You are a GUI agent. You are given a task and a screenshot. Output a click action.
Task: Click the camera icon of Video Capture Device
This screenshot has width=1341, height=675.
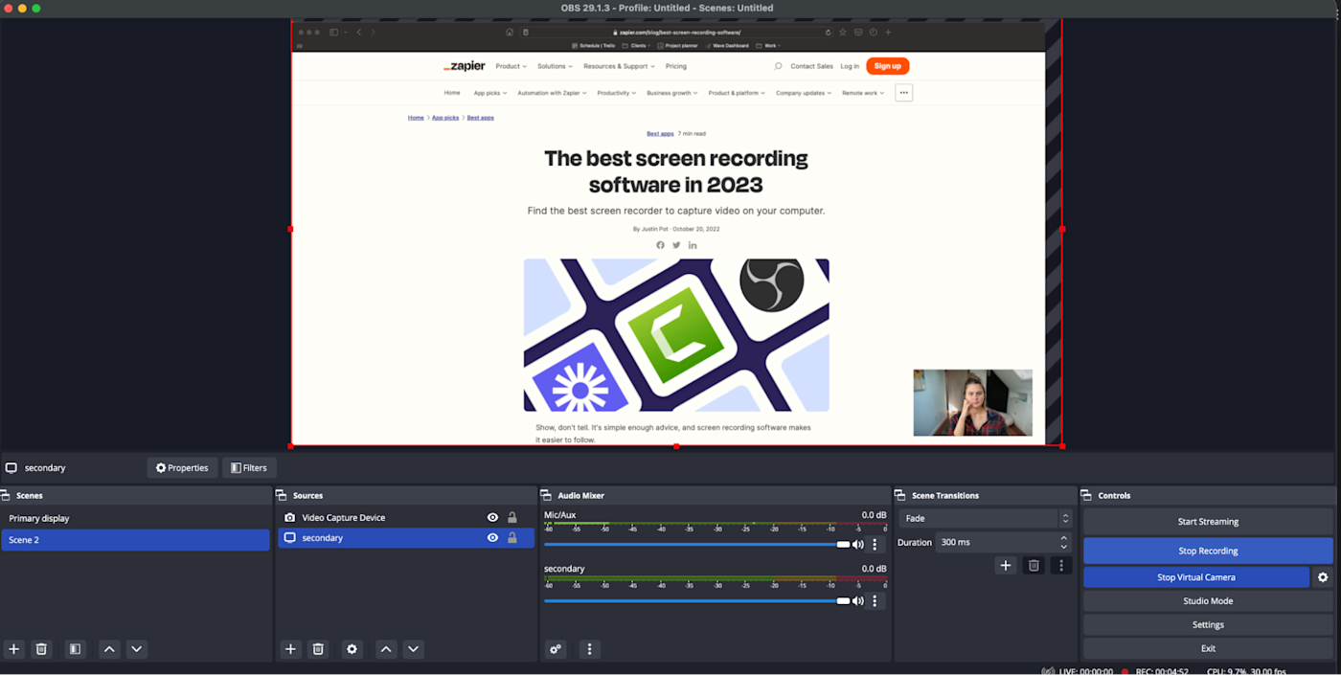pos(290,518)
